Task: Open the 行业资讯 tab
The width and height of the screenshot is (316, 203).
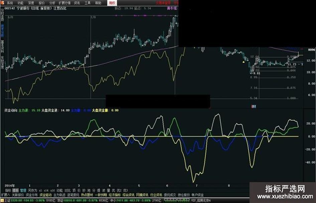Action: click(156, 195)
